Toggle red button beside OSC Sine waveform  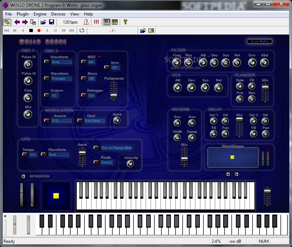pyautogui.click(x=47, y=62)
